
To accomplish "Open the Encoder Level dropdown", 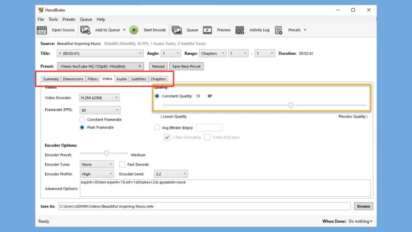I will coord(171,174).
